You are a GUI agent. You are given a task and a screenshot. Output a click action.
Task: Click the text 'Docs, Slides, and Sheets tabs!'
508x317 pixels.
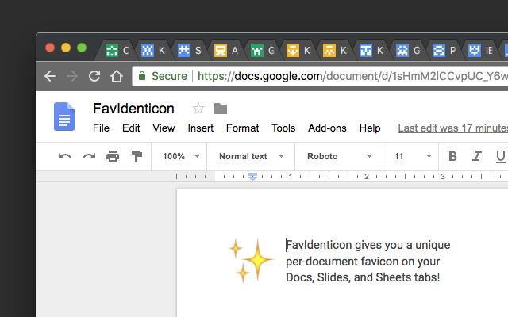[363, 277]
